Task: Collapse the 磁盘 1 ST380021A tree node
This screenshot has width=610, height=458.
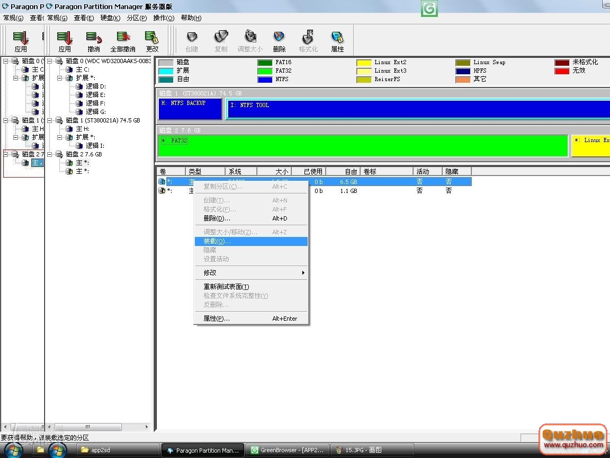Action: coord(50,120)
